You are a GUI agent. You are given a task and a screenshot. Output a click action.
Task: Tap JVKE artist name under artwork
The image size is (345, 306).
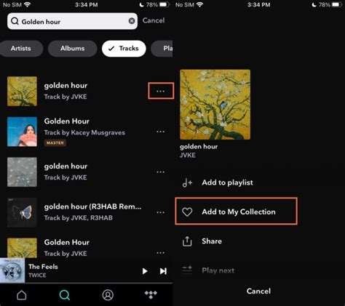coord(188,156)
